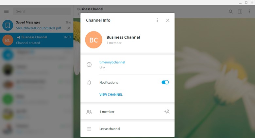Screen dimensions: 255x138
Task: Open the chat header three-dot menu
Action: [249, 11]
